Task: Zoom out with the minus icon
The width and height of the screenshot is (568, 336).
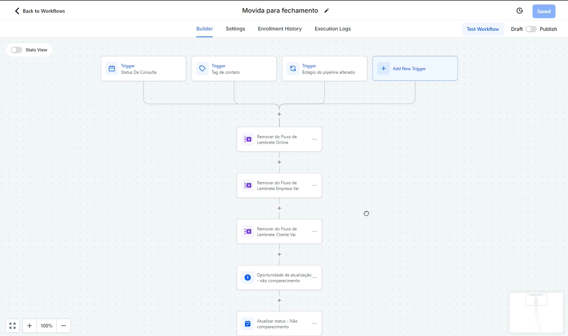Action: [x=63, y=326]
